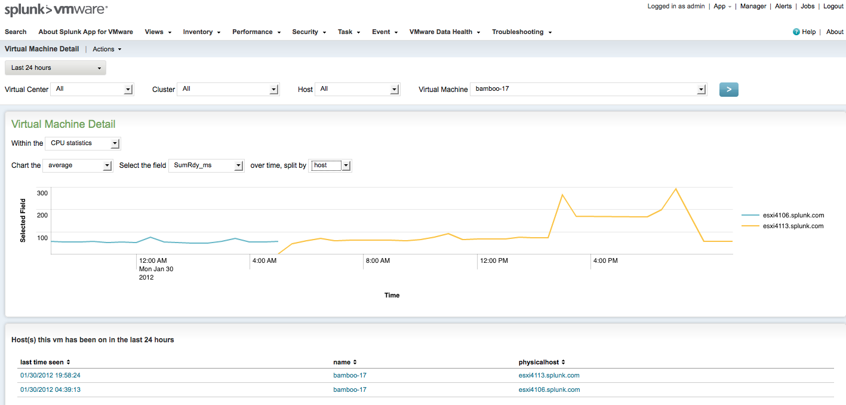
Task: Open the Host filter dropdown
Action: pyautogui.click(x=357, y=89)
